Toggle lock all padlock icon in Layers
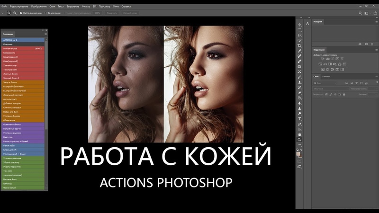 point(344,94)
